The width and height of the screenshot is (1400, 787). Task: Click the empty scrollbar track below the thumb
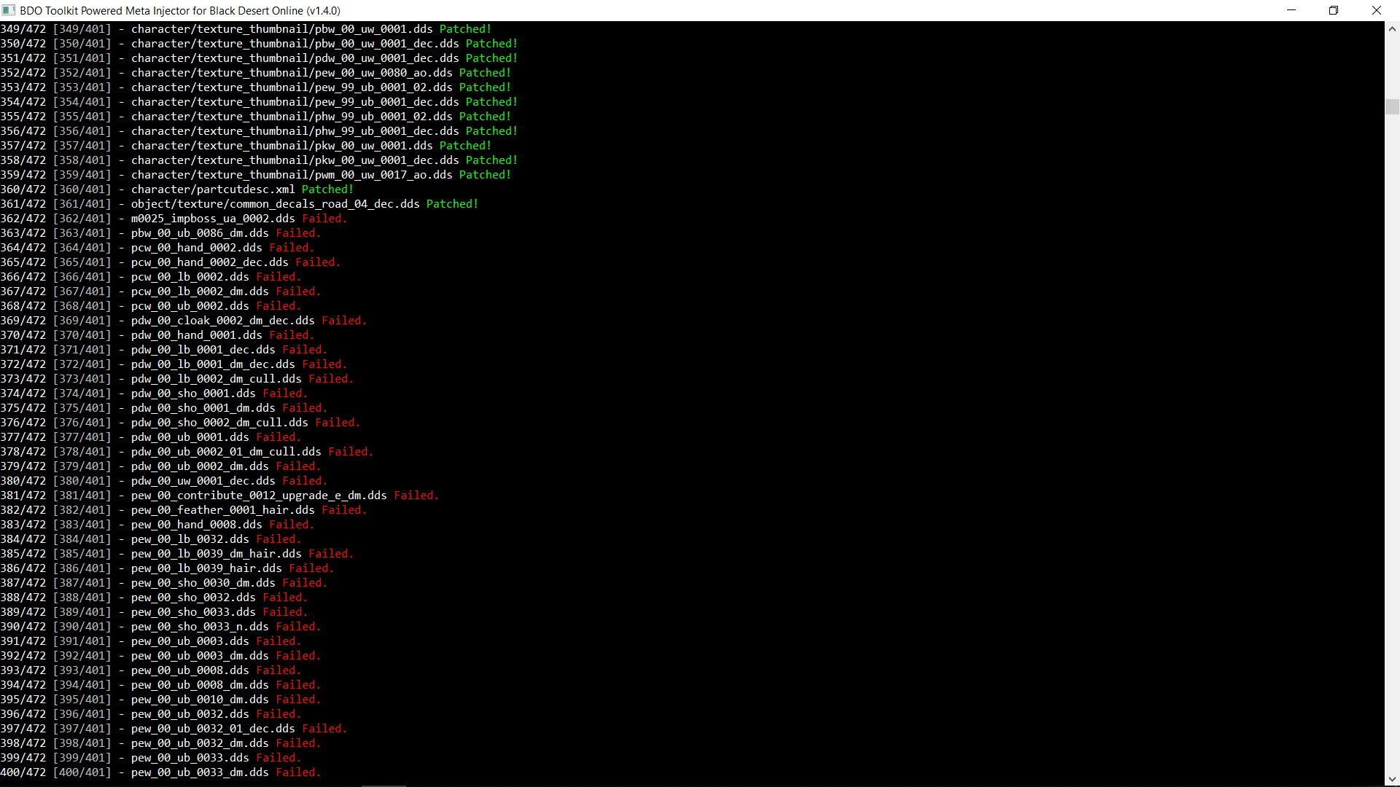click(1392, 437)
